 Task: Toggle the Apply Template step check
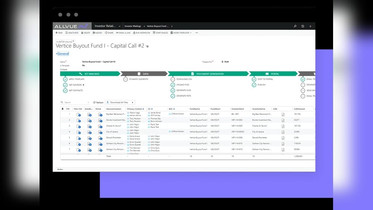(x=65, y=79)
